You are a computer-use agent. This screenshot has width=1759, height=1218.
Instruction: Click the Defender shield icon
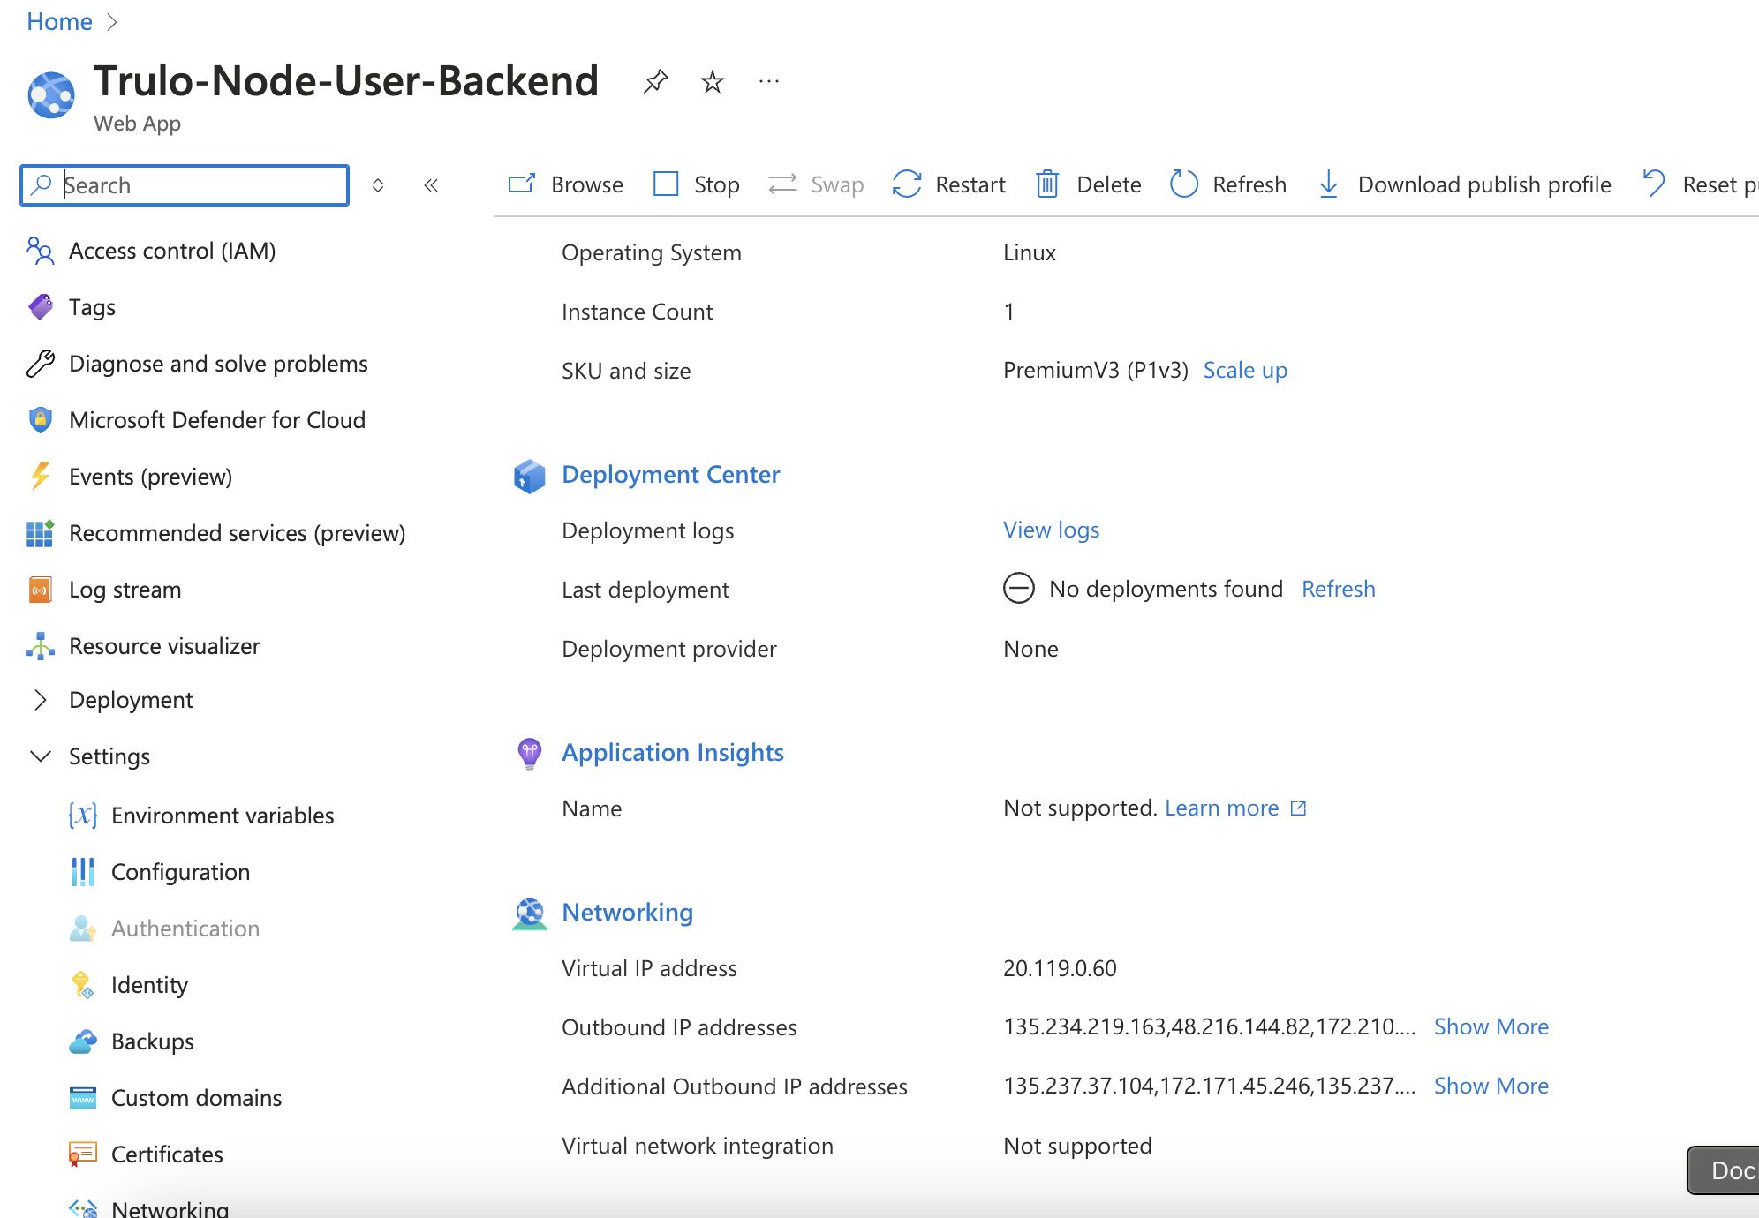click(x=40, y=421)
